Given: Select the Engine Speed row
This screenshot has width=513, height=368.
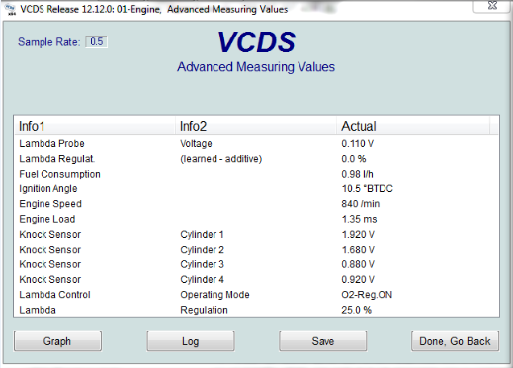Looking at the screenshot, I should click(x=256, y=204).
